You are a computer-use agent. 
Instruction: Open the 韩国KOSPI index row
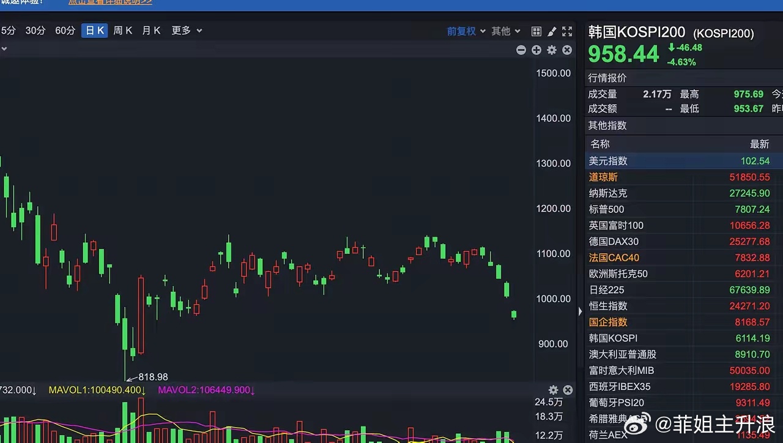tap(684, 338)
